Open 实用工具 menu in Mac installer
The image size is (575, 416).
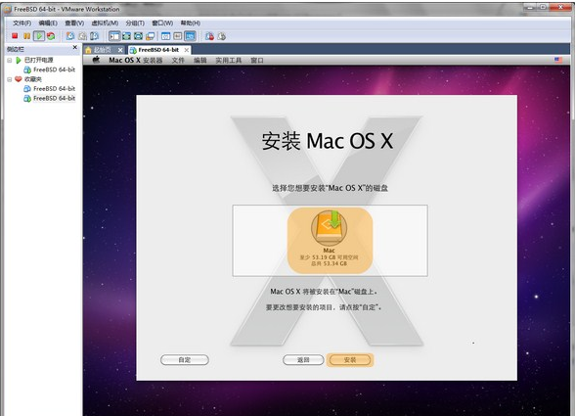coord(229,61)
